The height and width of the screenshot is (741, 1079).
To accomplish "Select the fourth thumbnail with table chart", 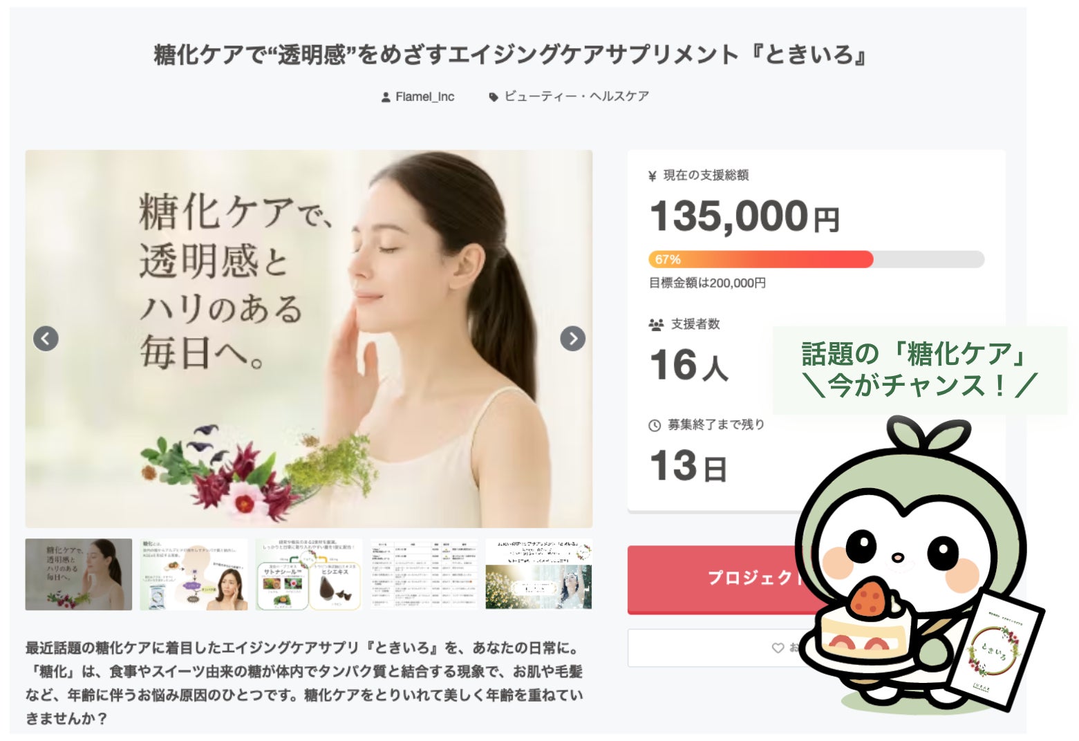I will click(x=424, y=574).
